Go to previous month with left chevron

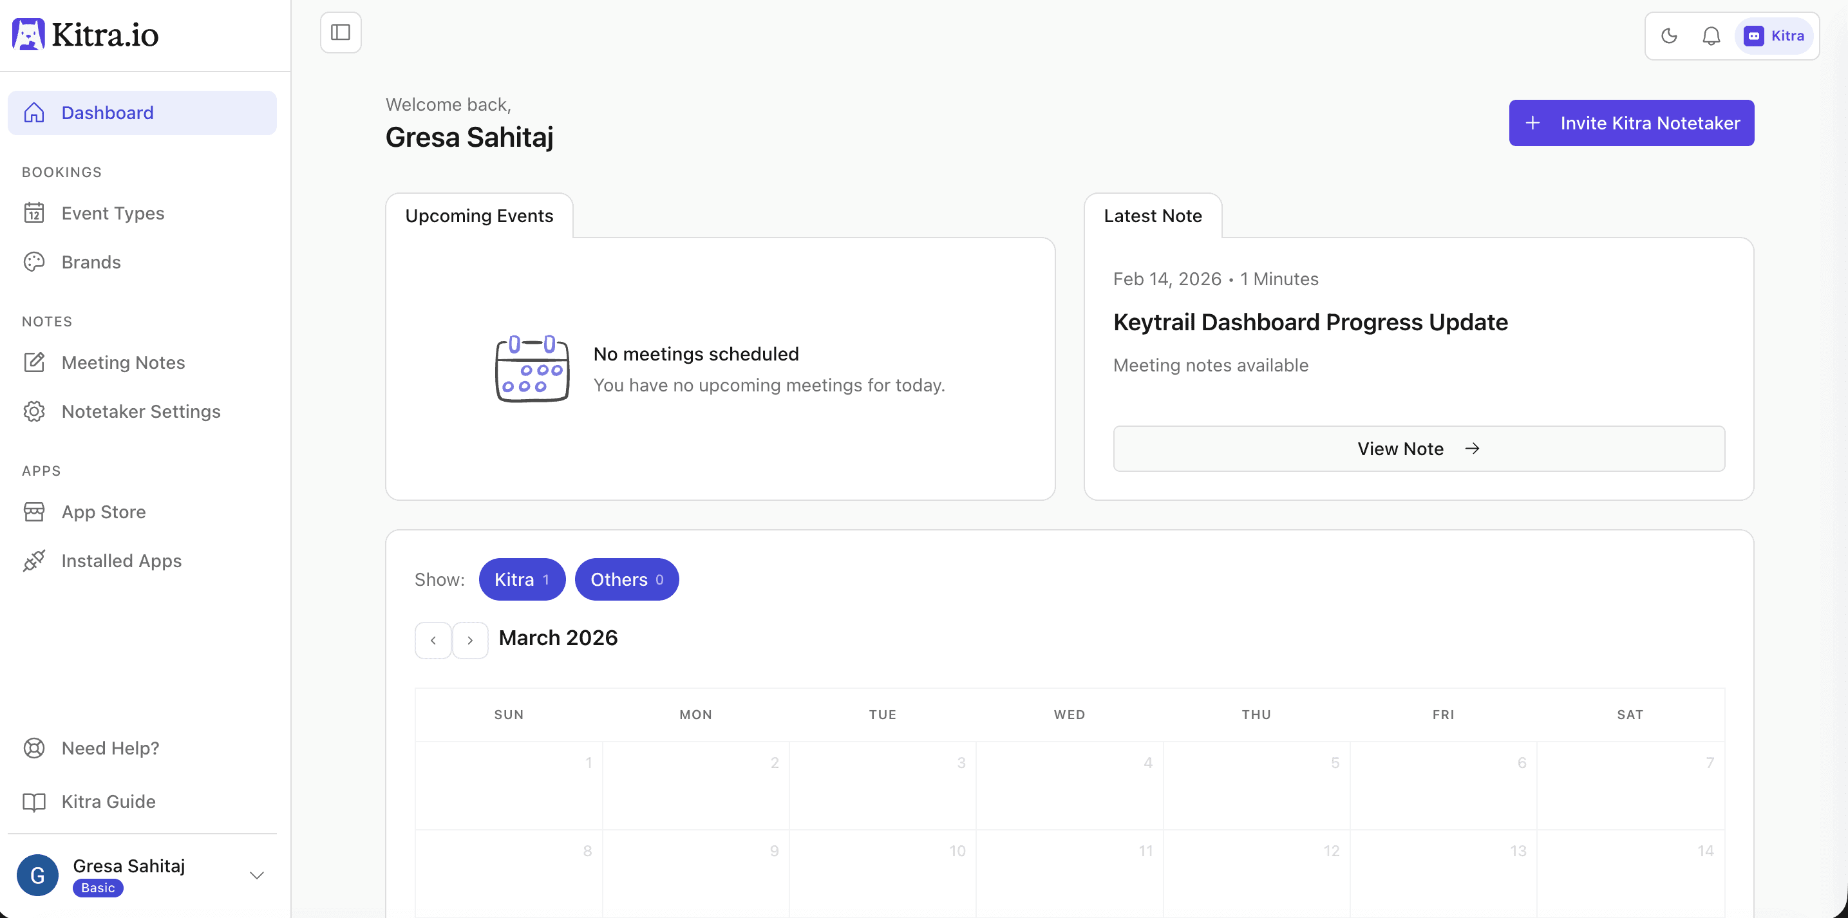click(x=433, y=640)
